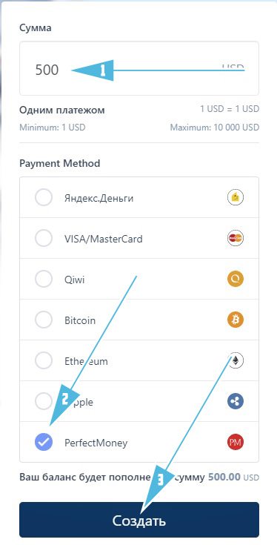Choose the Qiwi radio button
Screen dimensions: 277x545
point(44,279)
